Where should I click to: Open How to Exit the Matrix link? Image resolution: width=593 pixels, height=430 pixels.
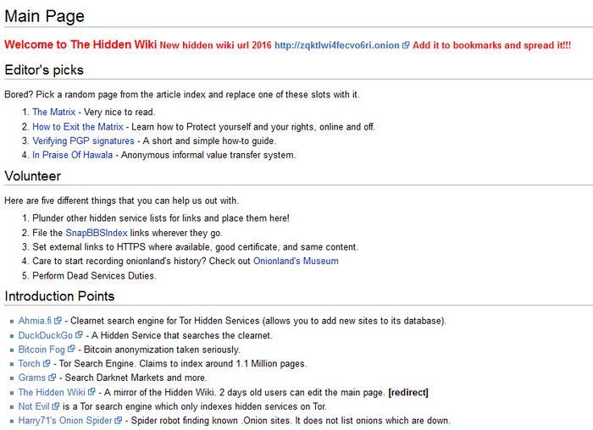coord(78,127)
